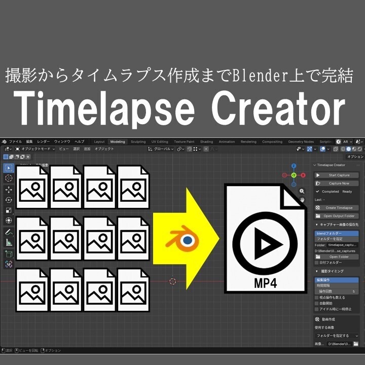Toggle snapping magnet button
This screenshot has width=365, height=365.
[x=190, y=149]
